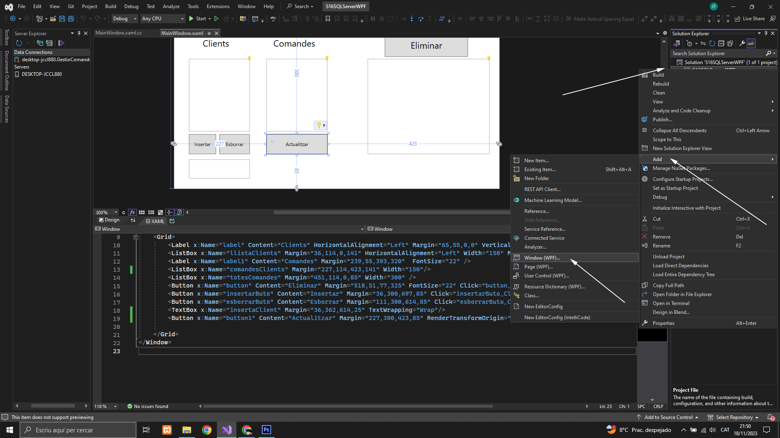Click the Windows taskbar search box
This screenshot has width=780, height=438.
(x=78, y=430)
